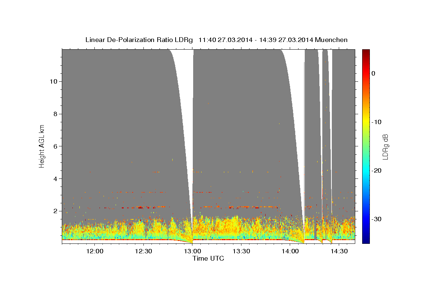Screen dimensions: 439x292
Task: Click the '13:00' time tick label
Action: click(x=192, y=251)
